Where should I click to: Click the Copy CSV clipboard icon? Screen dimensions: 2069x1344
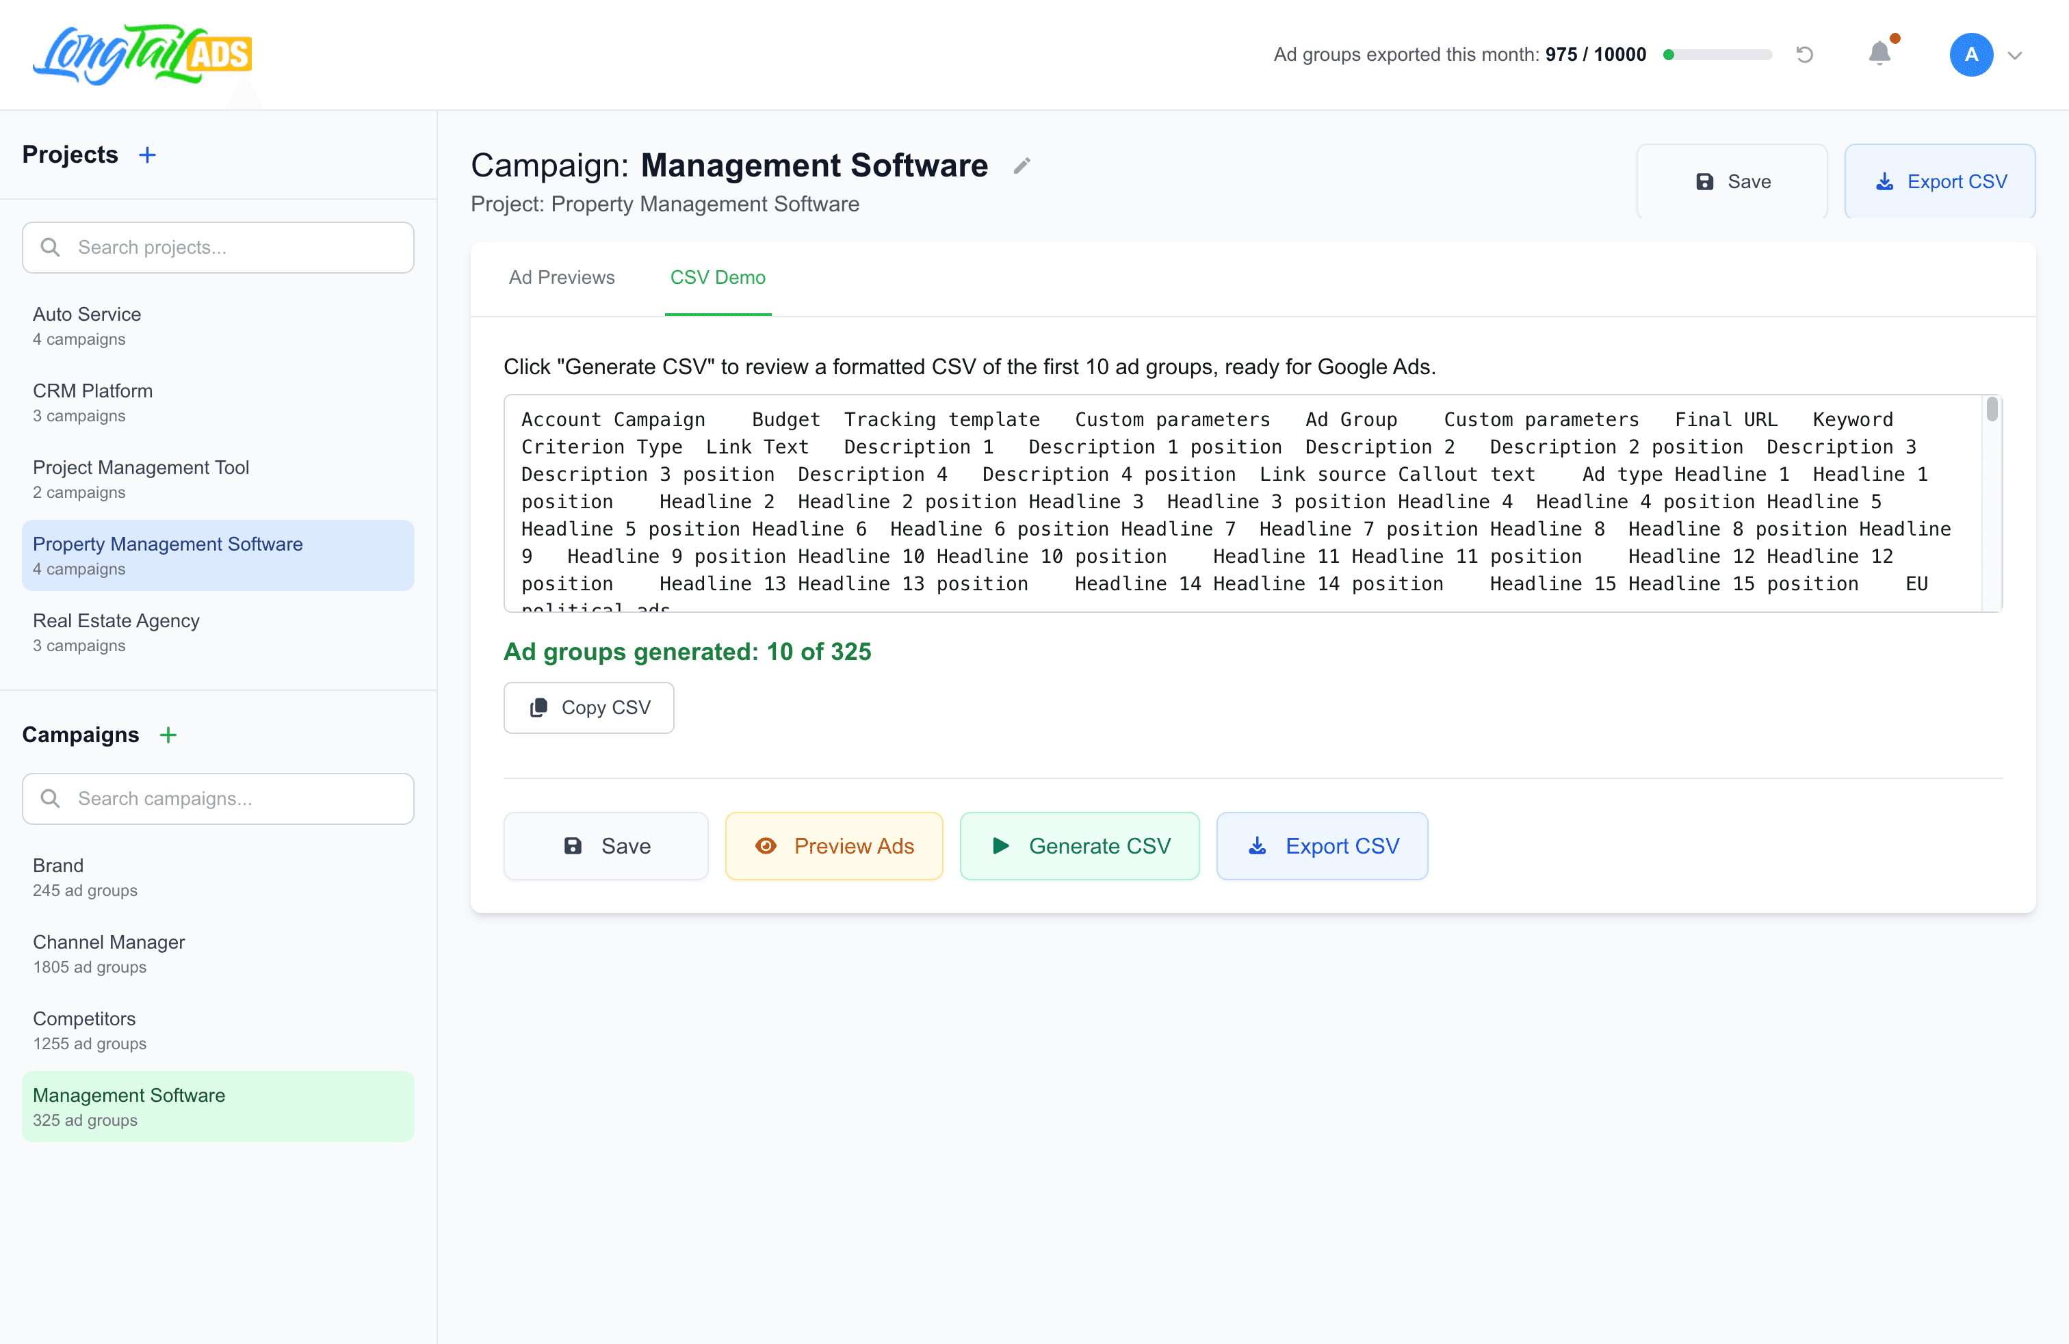[539, 707]
